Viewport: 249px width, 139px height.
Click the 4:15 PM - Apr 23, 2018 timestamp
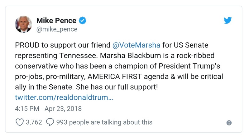click(x=48, y=109)
